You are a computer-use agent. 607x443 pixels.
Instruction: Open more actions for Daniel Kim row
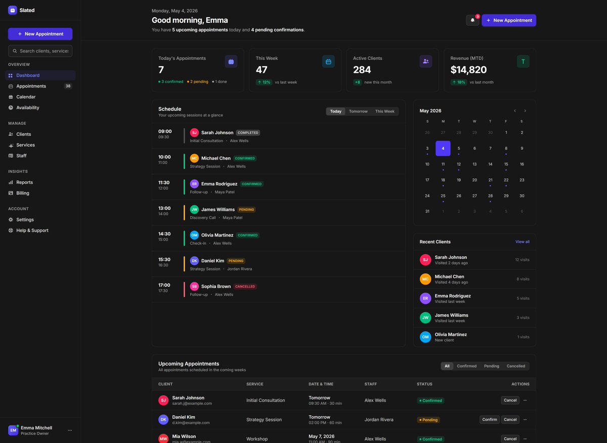coord(525,419)
